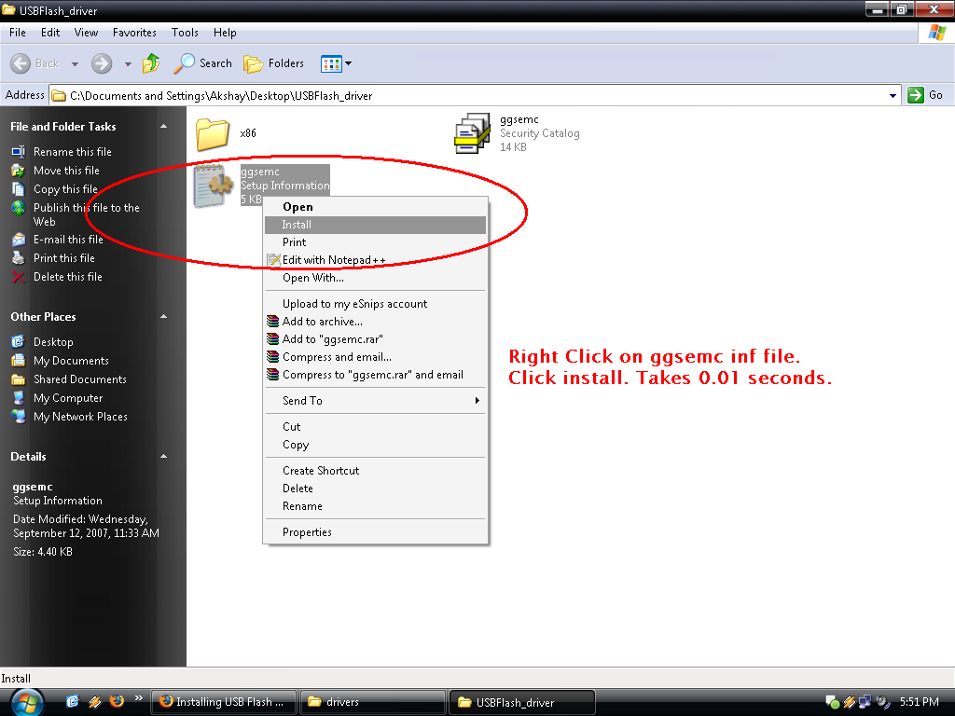The height and width of the screenshot is (716, 955).
Task: Choose Create Shortcut in context menu
Action: (375, 471)
